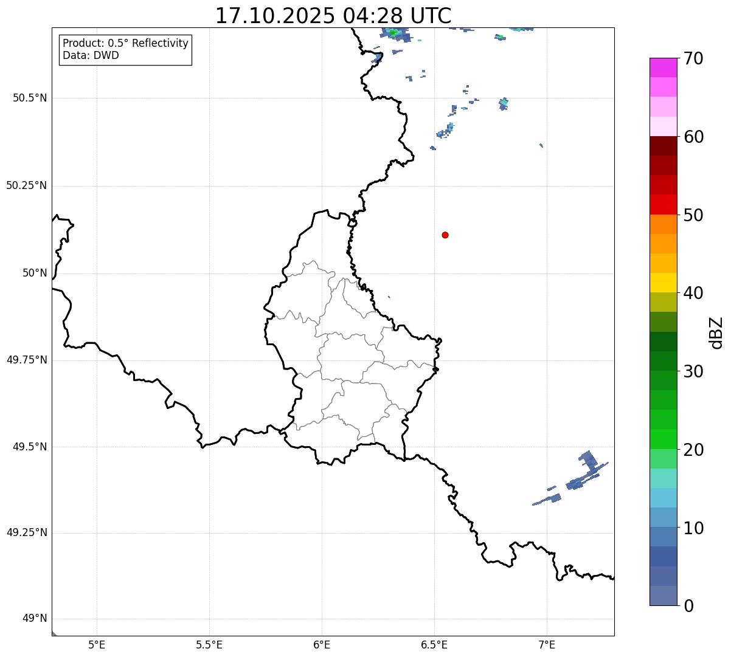Click the 49°N latitude label

[x=35, y=619]
